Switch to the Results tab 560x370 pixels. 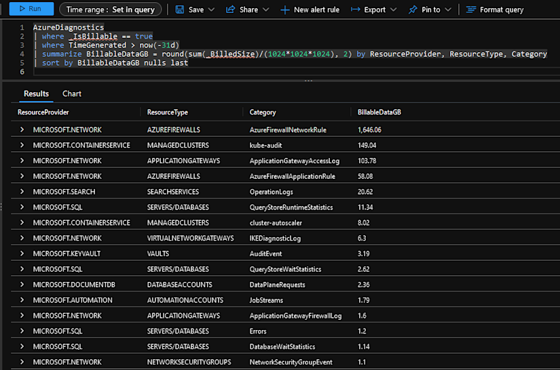pos(36,94)
